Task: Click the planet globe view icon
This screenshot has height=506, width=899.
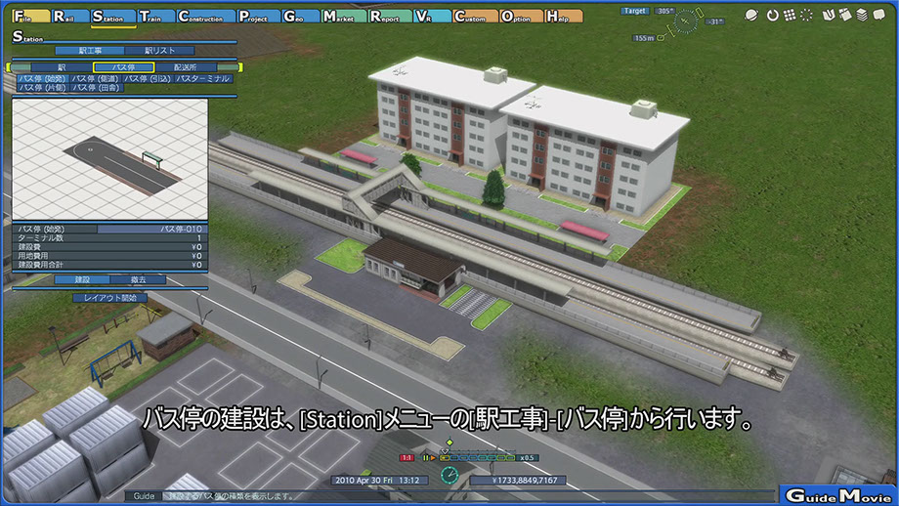Action: click(x=751, y=16)
